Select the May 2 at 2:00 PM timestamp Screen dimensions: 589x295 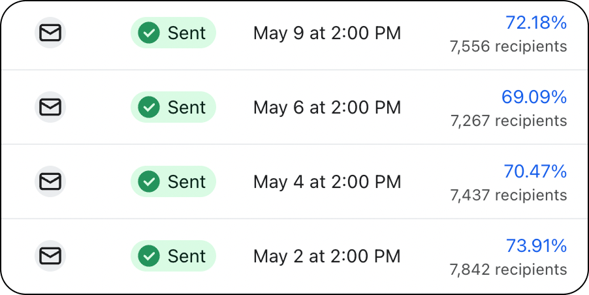[x=327, y=256]
